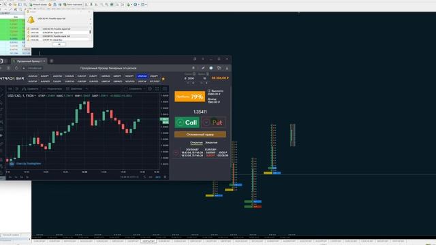Toggle chart fullscreen mode icon
Viewport: 436px width, 245px height.
point(157,89)
